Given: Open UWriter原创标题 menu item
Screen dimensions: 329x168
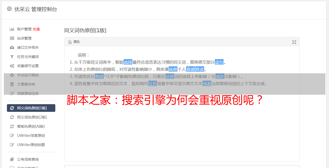Looking at the screenshot, I should (31, 145).
